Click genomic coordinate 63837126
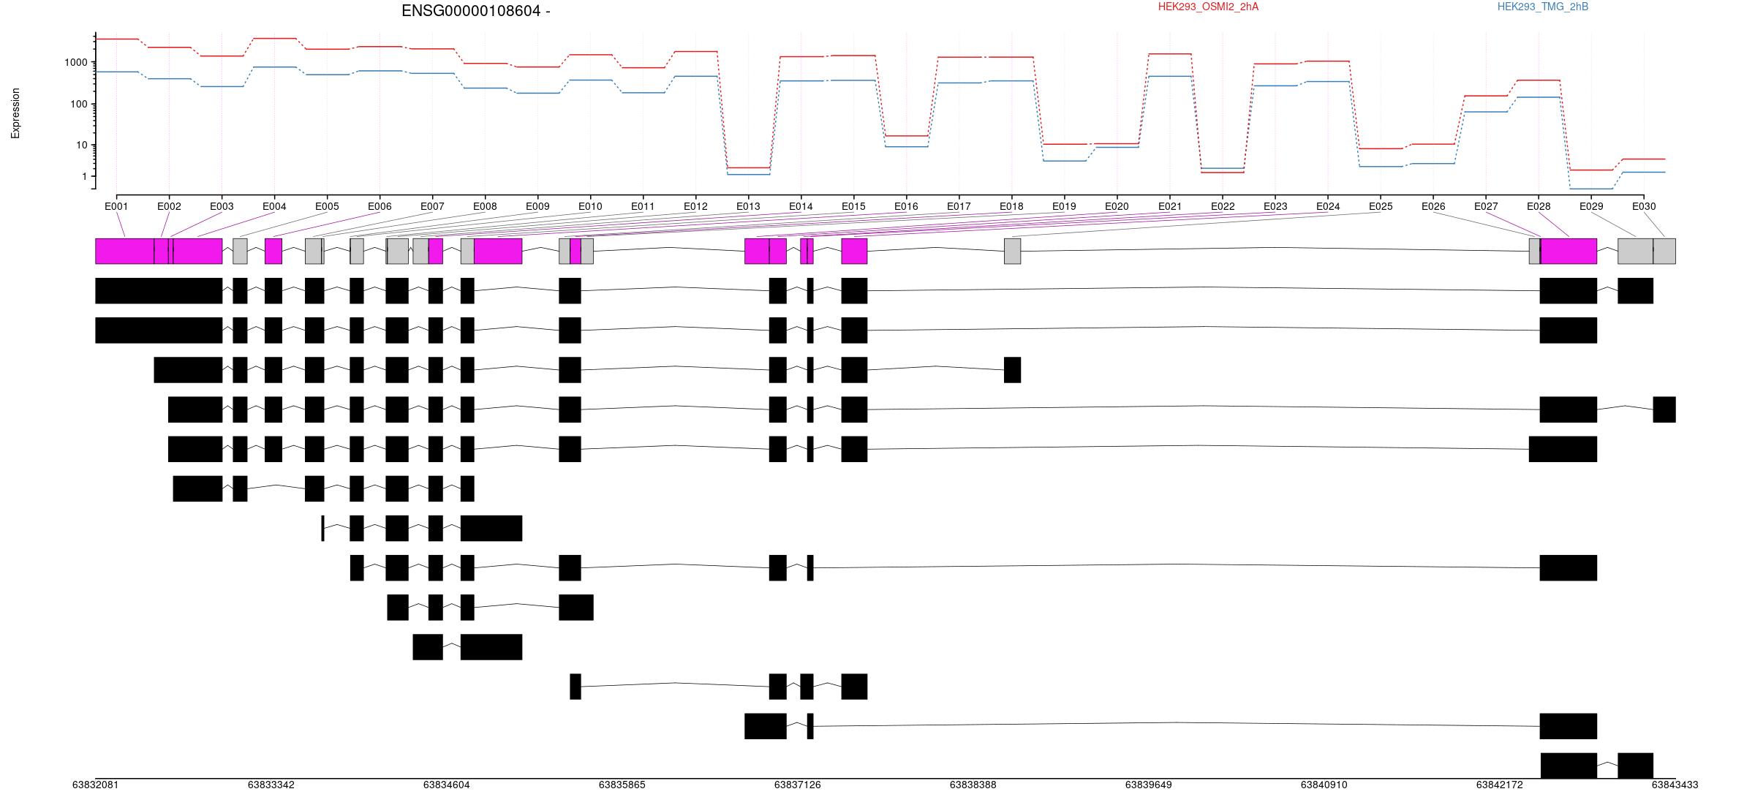The image size is (1755, 797). [x=798, y=785]
